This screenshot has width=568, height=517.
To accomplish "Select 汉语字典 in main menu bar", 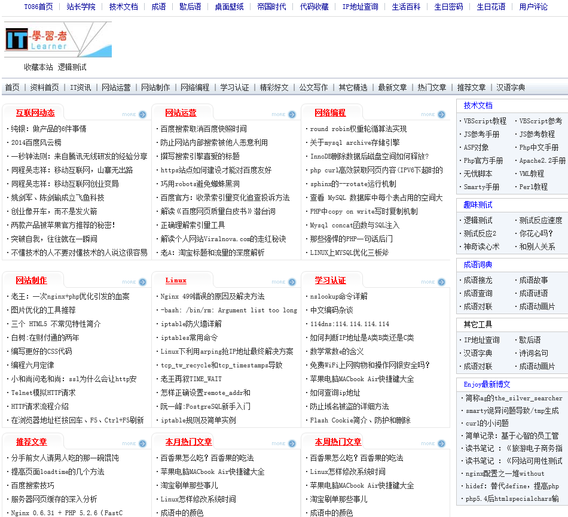I will [511, 87].
